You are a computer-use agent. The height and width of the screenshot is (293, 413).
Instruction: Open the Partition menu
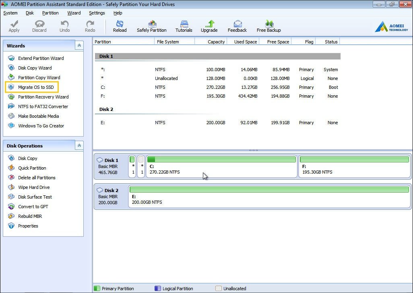[50, 13]
